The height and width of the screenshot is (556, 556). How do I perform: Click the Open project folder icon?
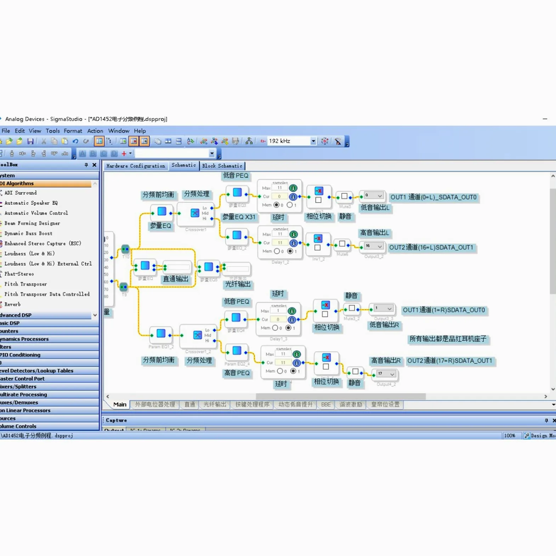9,141
